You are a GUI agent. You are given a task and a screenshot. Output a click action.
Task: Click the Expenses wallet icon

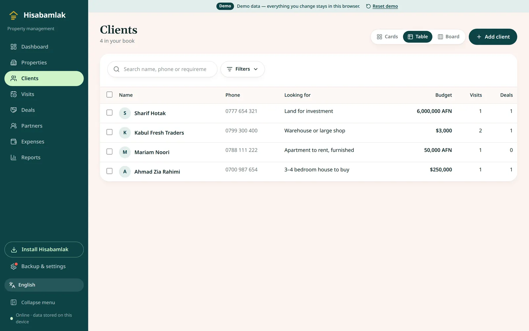tap(14, 142)
